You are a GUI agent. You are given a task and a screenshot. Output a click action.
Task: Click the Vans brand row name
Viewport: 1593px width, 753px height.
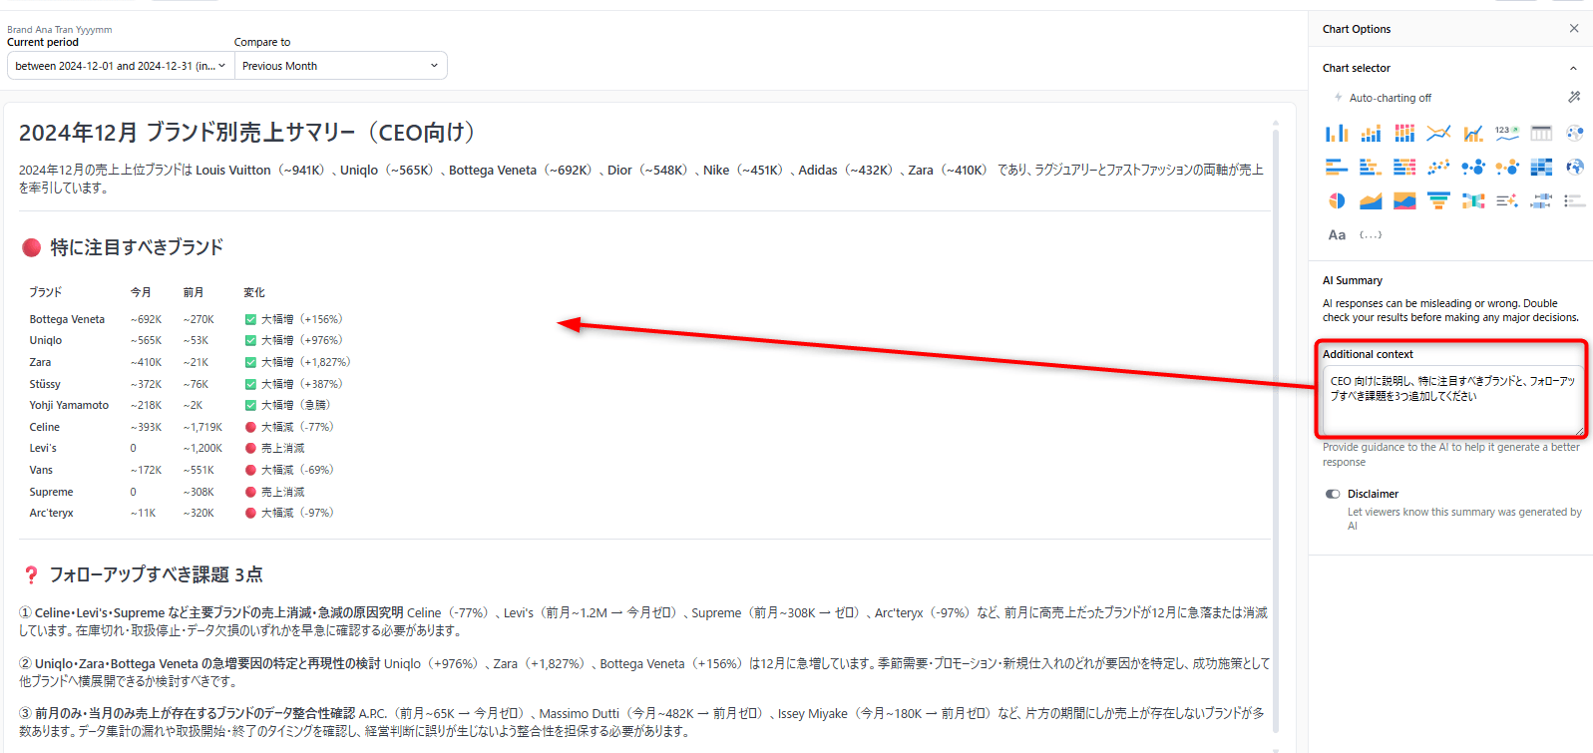(x=41, y=470)
